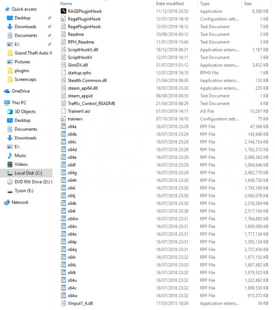The height and width of the screenshot is (310, 275).
Task: Open Downloads under This PC
Action: [26, 138]
